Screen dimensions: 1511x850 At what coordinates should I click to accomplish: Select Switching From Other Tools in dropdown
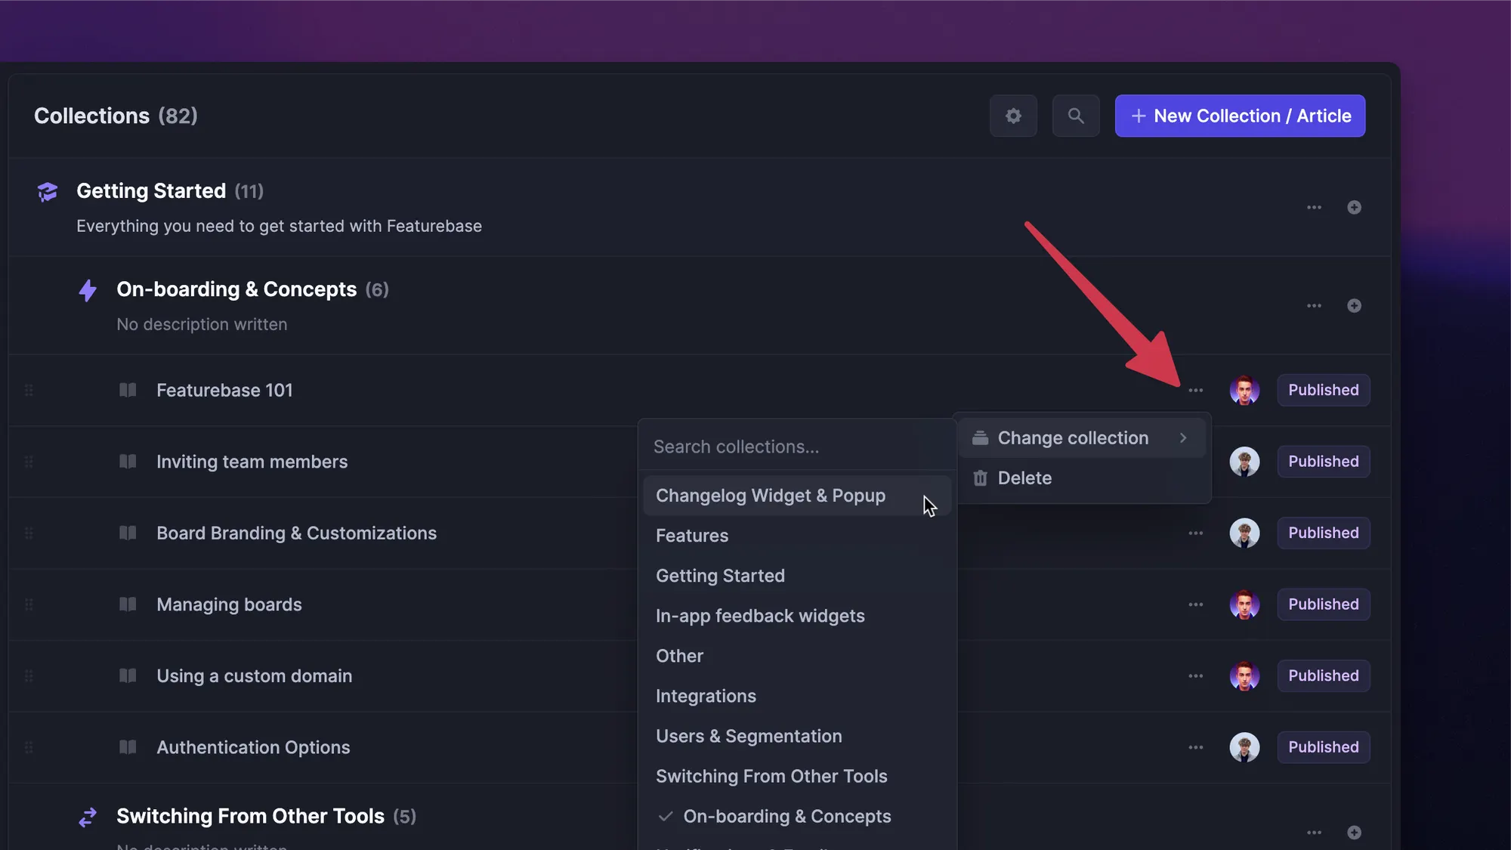pyautogui.click(x=796, y=776)
